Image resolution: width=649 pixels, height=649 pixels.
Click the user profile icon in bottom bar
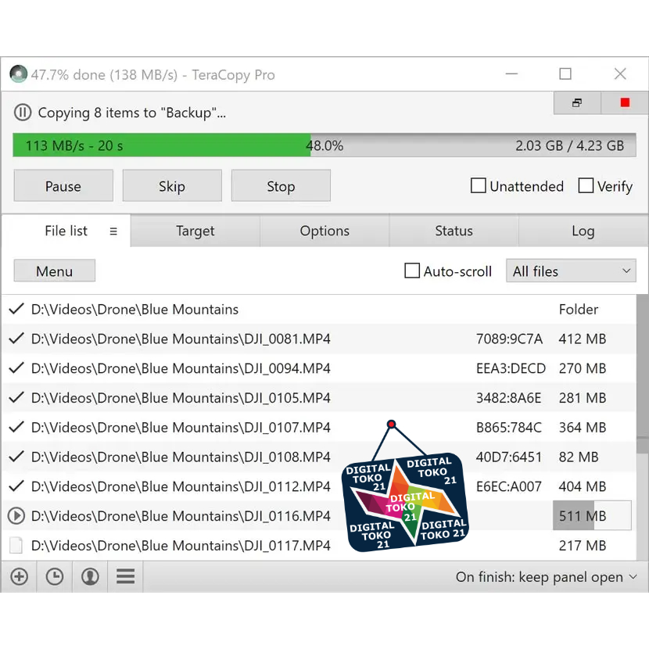click(90, 576)
